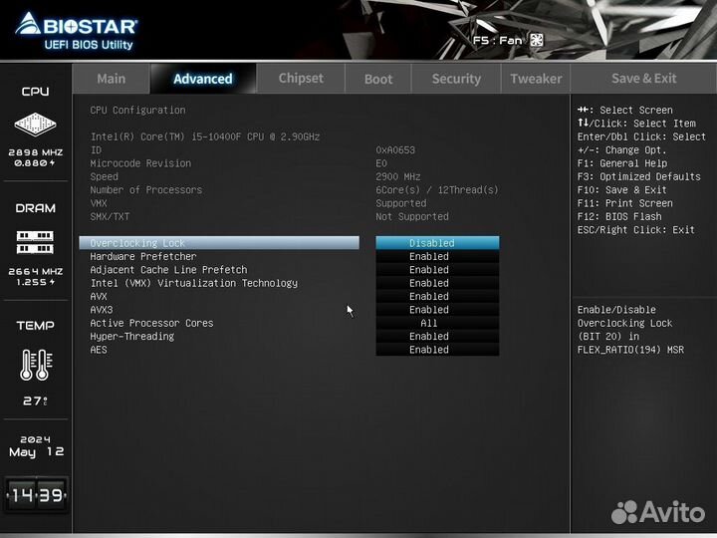Open Overclocking Lock Disabled value
Viewport: 717px width, 538px height.
(437, 243)
